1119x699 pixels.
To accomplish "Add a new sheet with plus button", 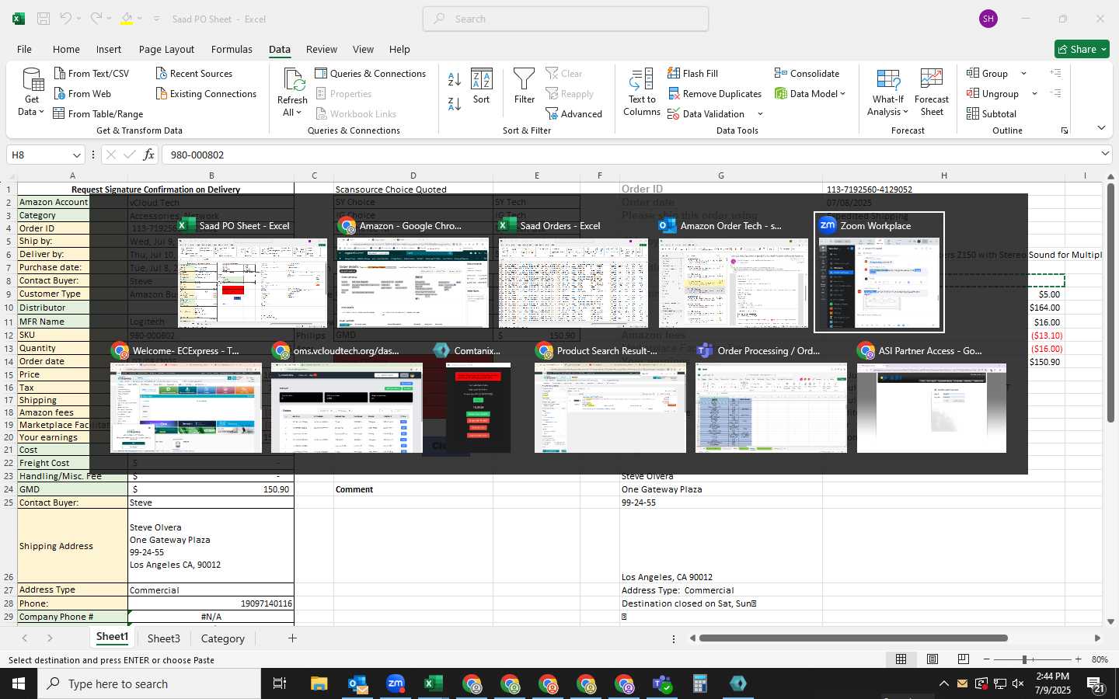I will coord(292,638).
